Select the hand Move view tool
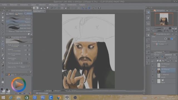This screenshot has height=100, width=178. (3, 17)
